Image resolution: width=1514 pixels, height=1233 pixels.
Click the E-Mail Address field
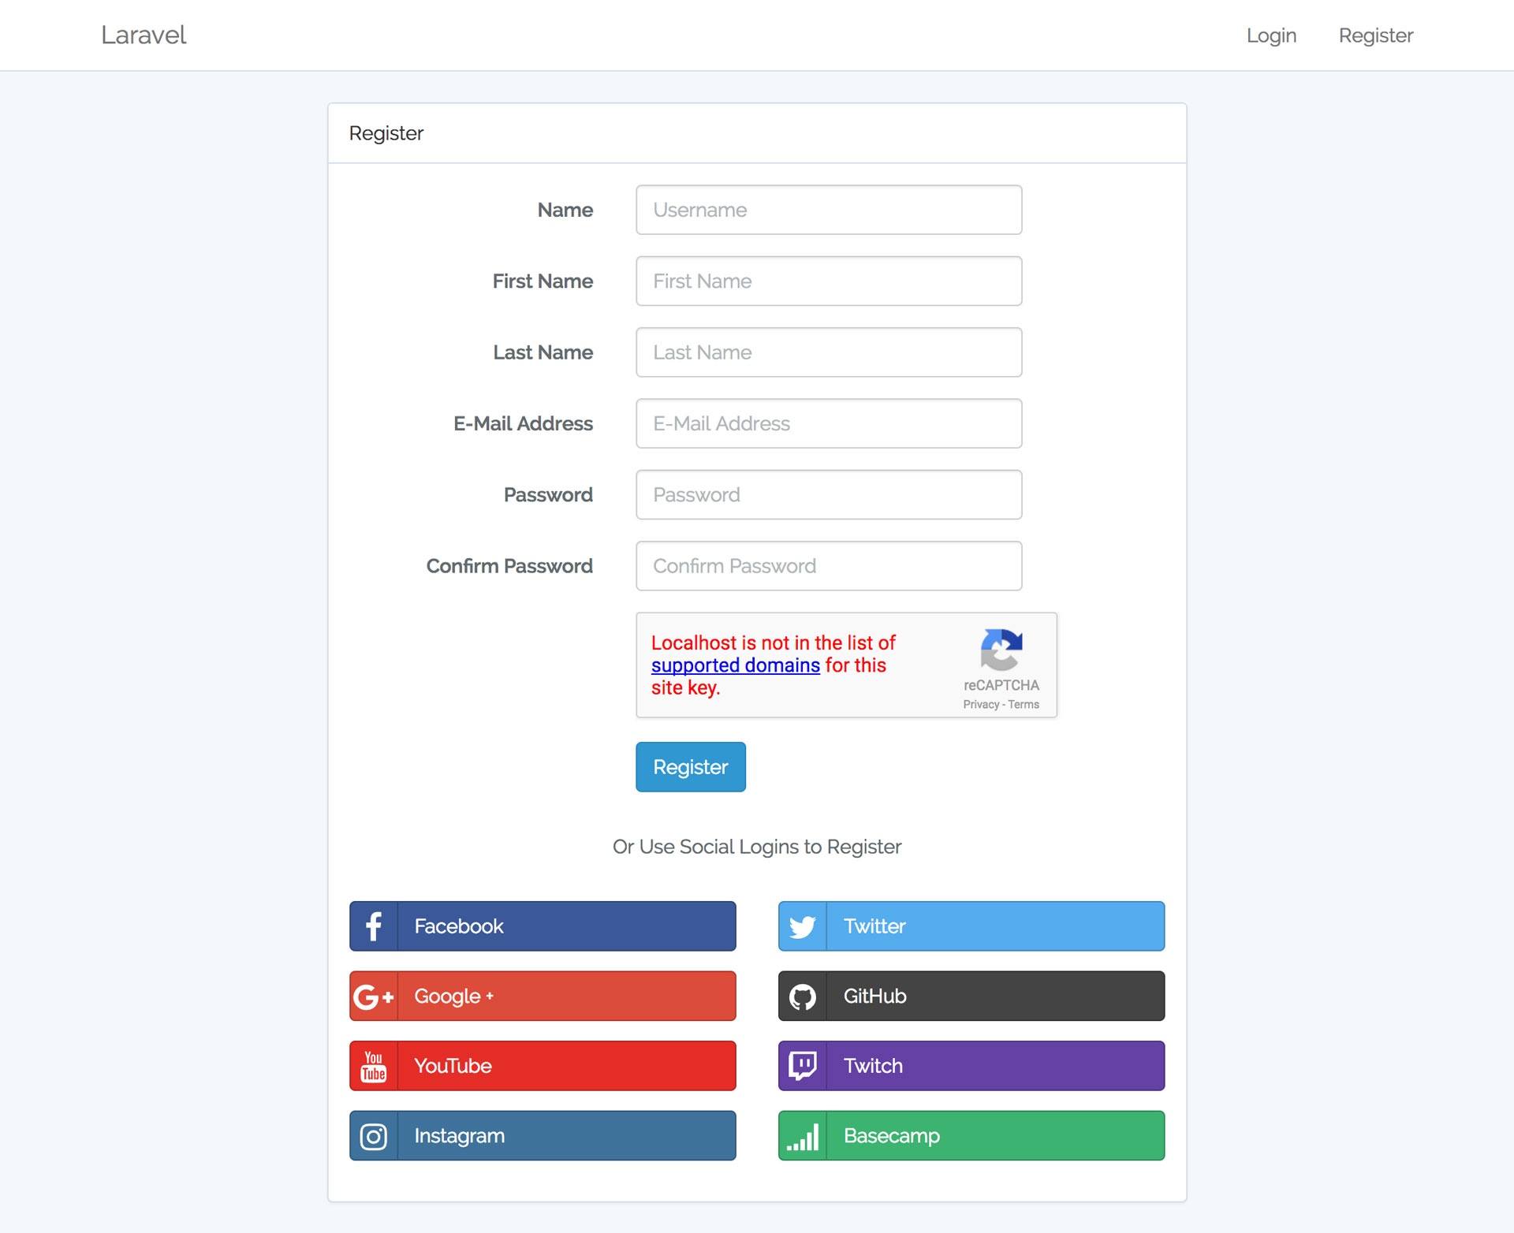click(828, 423)
